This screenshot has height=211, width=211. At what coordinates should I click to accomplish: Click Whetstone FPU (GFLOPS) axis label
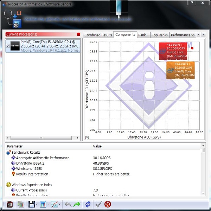click(87, 89)
